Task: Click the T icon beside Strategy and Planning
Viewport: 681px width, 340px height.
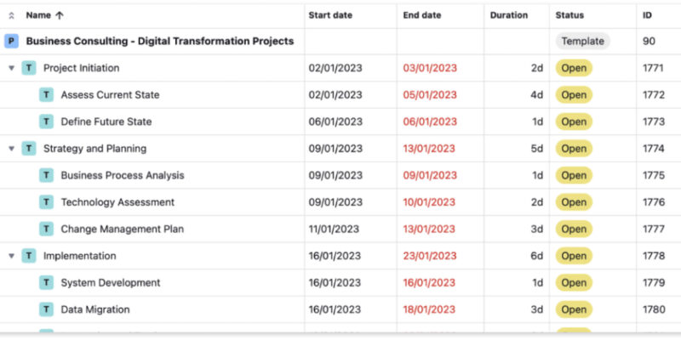Action: click(x=29, y=149)
